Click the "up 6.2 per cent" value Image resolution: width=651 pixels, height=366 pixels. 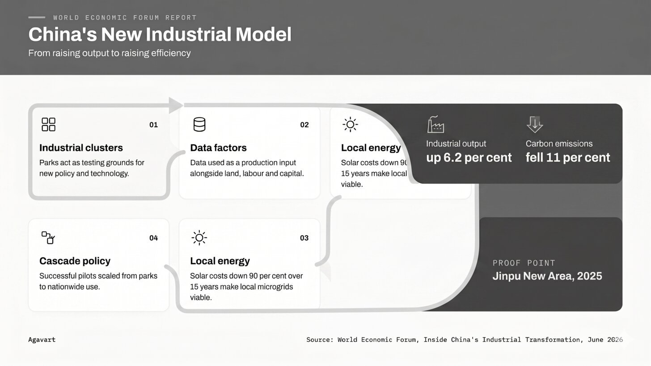(469, 158)
